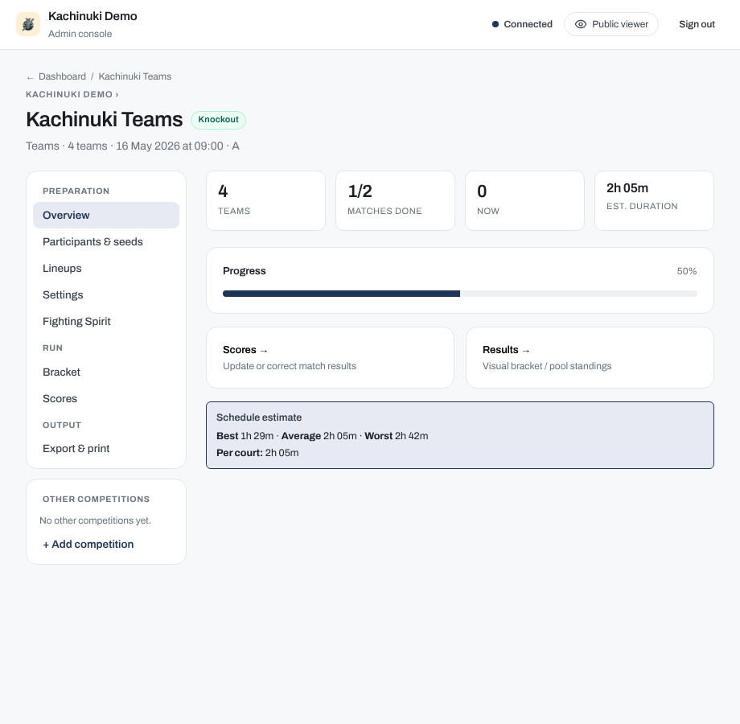This screenshot has height=724, width=740.
Task: Click the 50% progress value
Action: pyautogui.click(x=687, y=271)
